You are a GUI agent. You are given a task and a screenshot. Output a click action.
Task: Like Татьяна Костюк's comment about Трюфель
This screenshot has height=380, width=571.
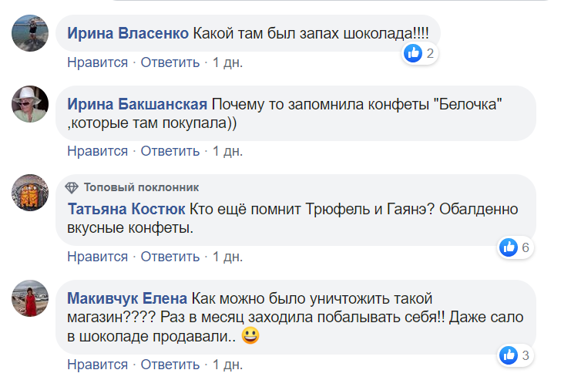coord(97,256)
